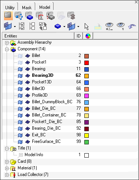Expand the Load Collector (7) folder
Screen dimensions: 139x180
[7, 175]
